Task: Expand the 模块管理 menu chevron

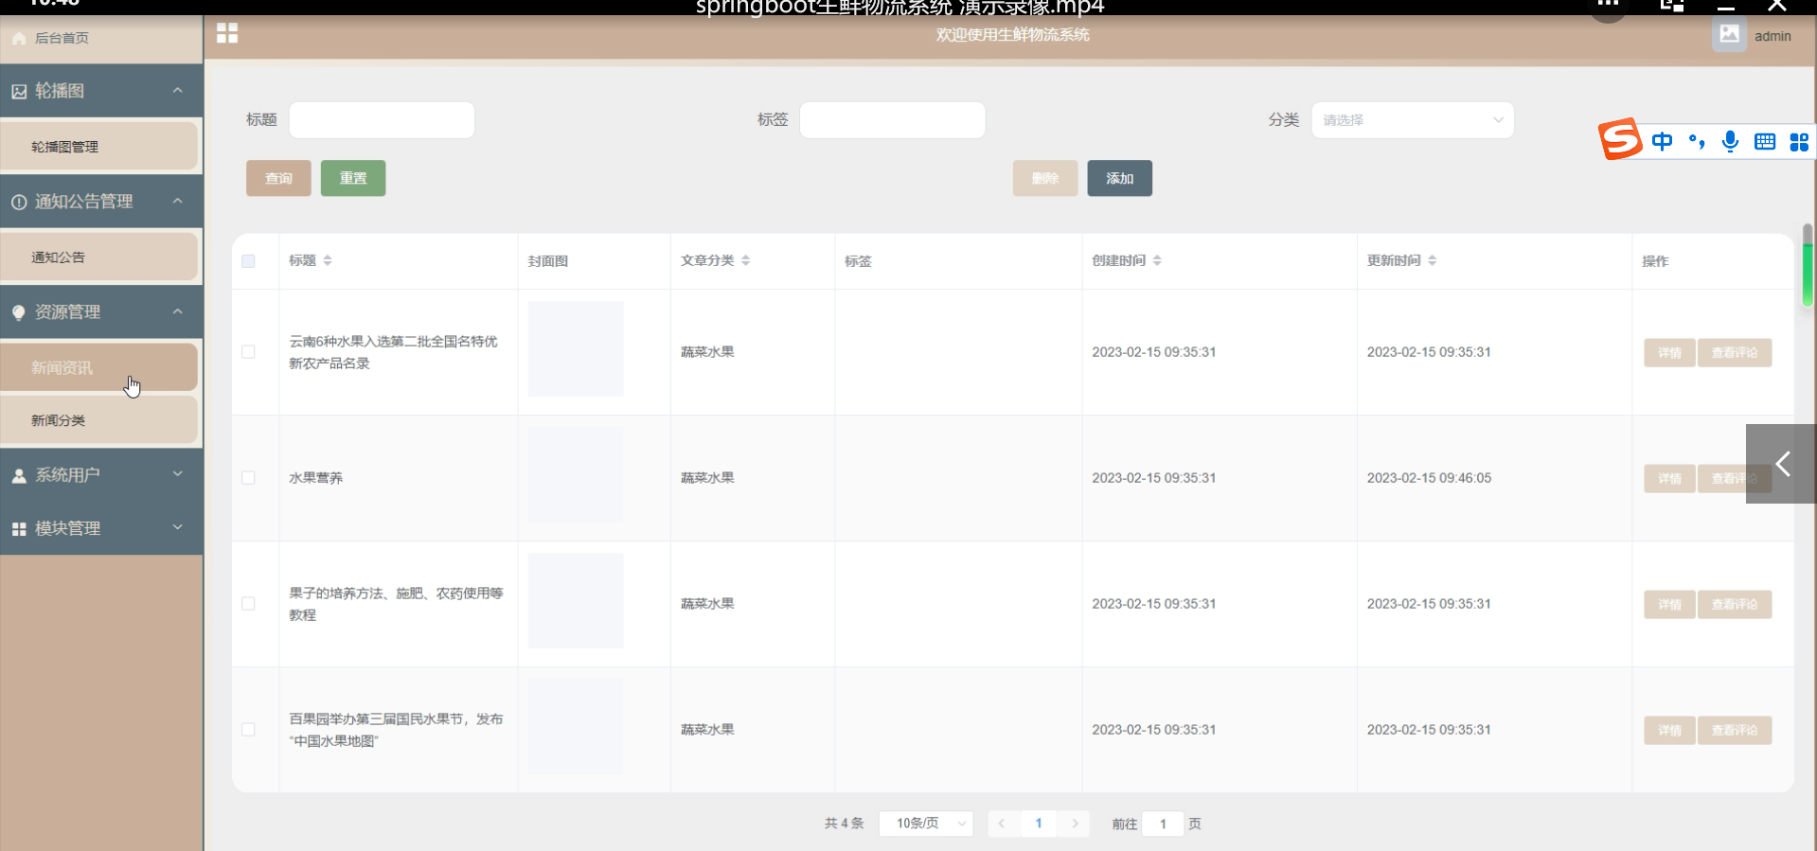Action: (177, 527)
